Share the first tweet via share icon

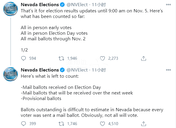143,59
